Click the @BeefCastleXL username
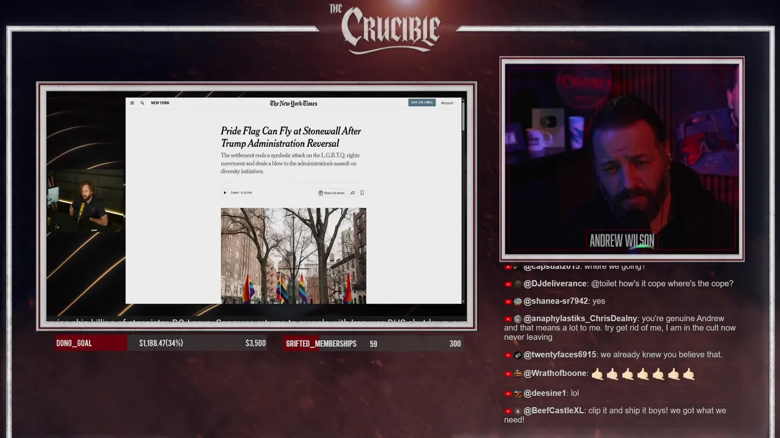The image size is (780, 438). click(554, 411)
